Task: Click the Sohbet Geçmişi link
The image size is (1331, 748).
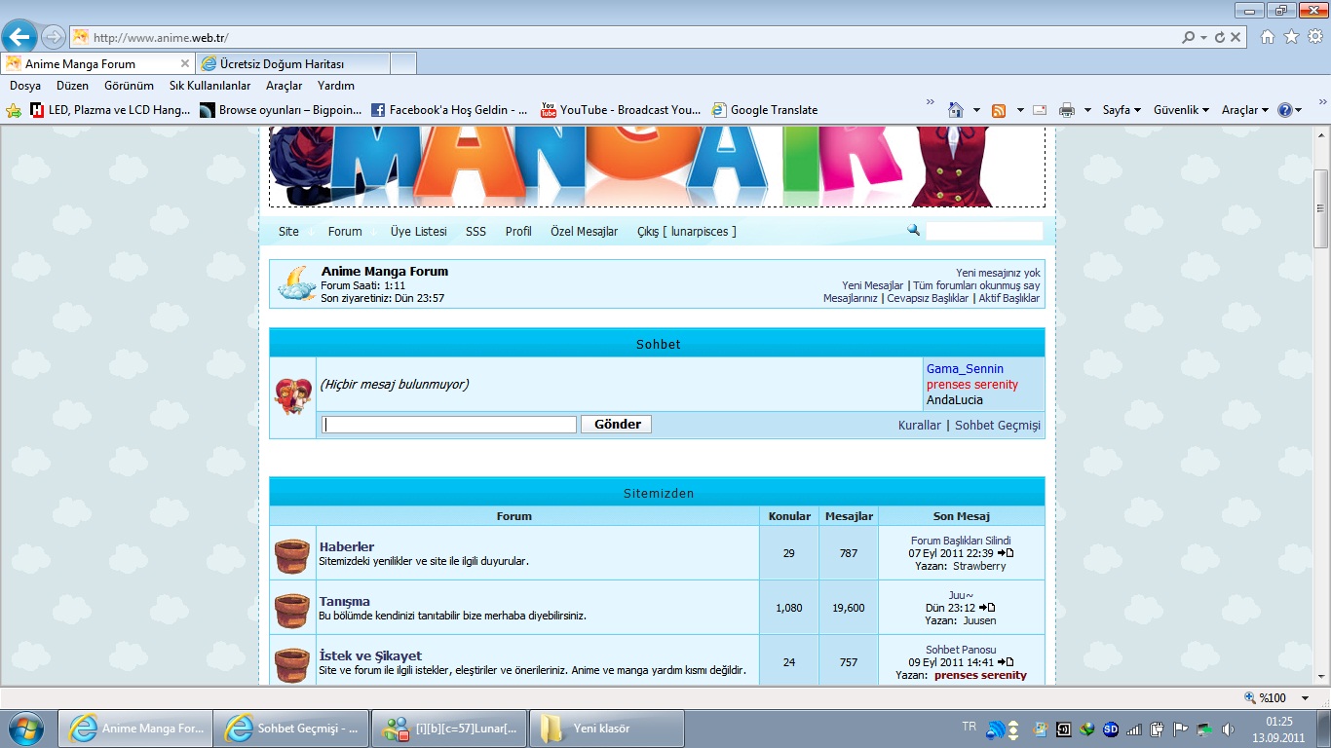Action: (x=998, y=426)
